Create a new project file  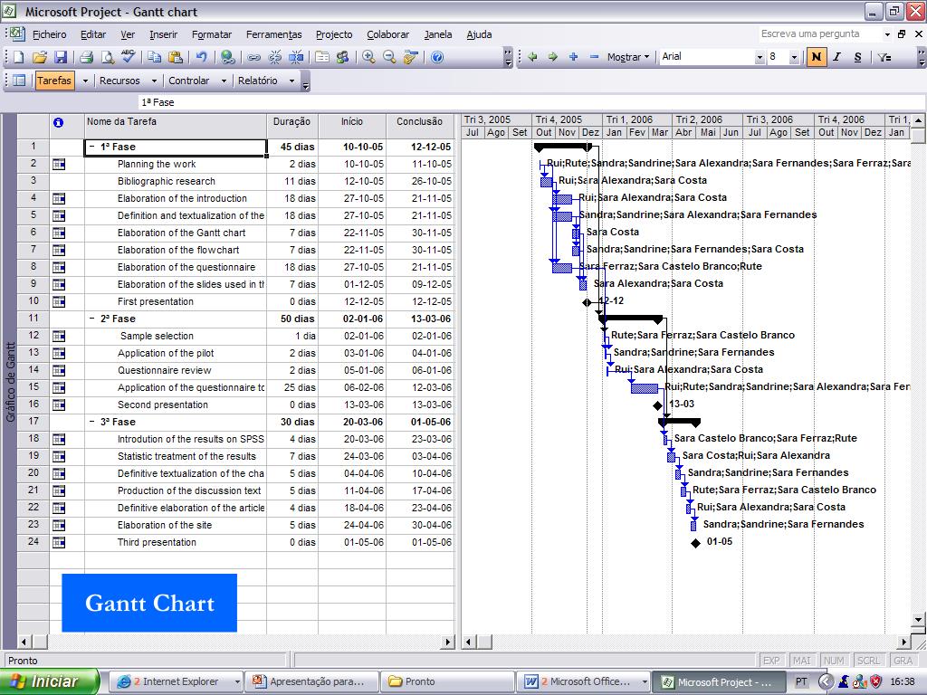pos(18,57)
